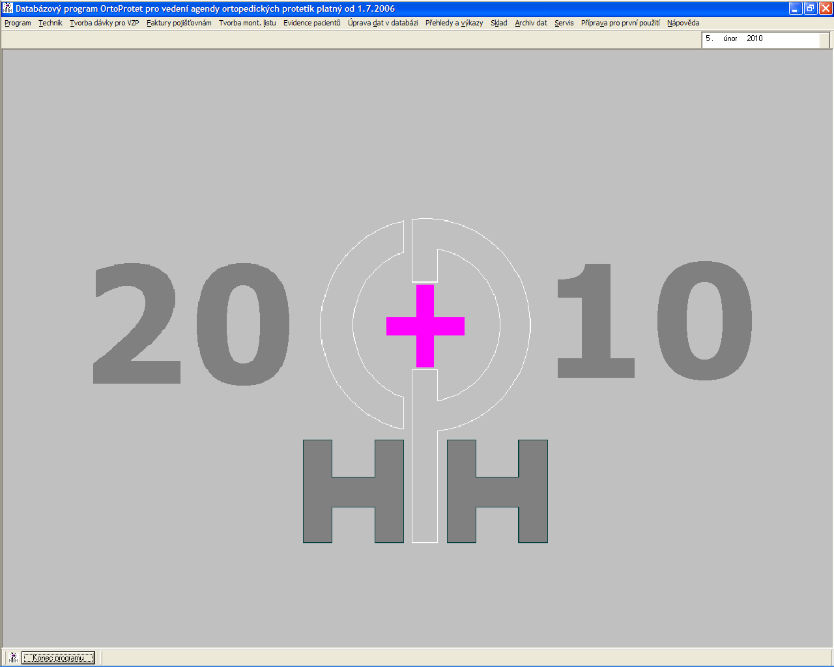
Task: Click the year '2010' in date field
Action: tap(755, 38)
